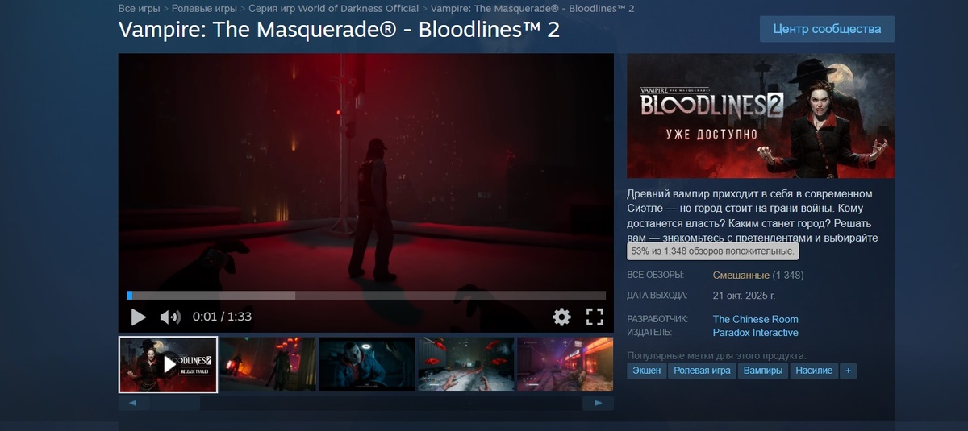Expand more tags with plus button

[x=848, y=371]
